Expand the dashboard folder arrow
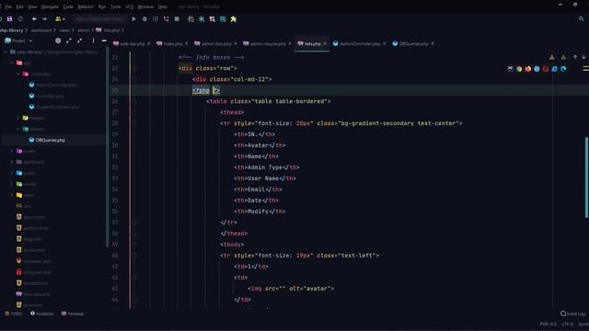 [12, 162]
